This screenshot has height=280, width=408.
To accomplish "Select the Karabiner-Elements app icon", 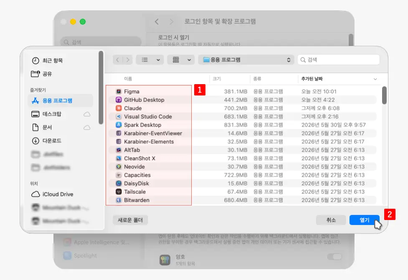I will 119,141.
